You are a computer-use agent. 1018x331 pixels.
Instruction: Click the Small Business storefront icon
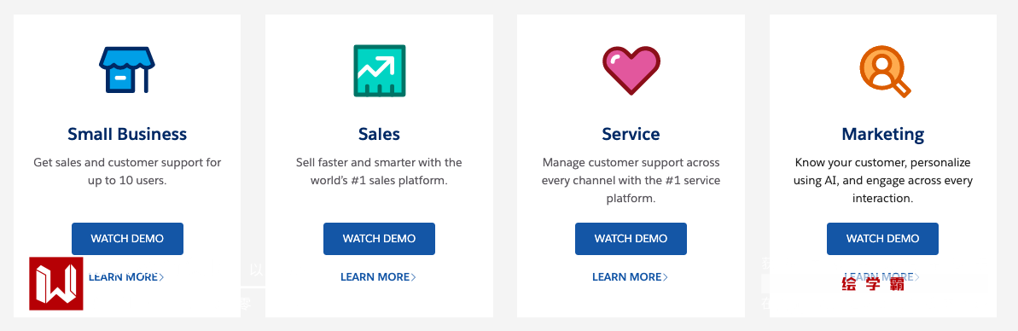pos(127,69)
